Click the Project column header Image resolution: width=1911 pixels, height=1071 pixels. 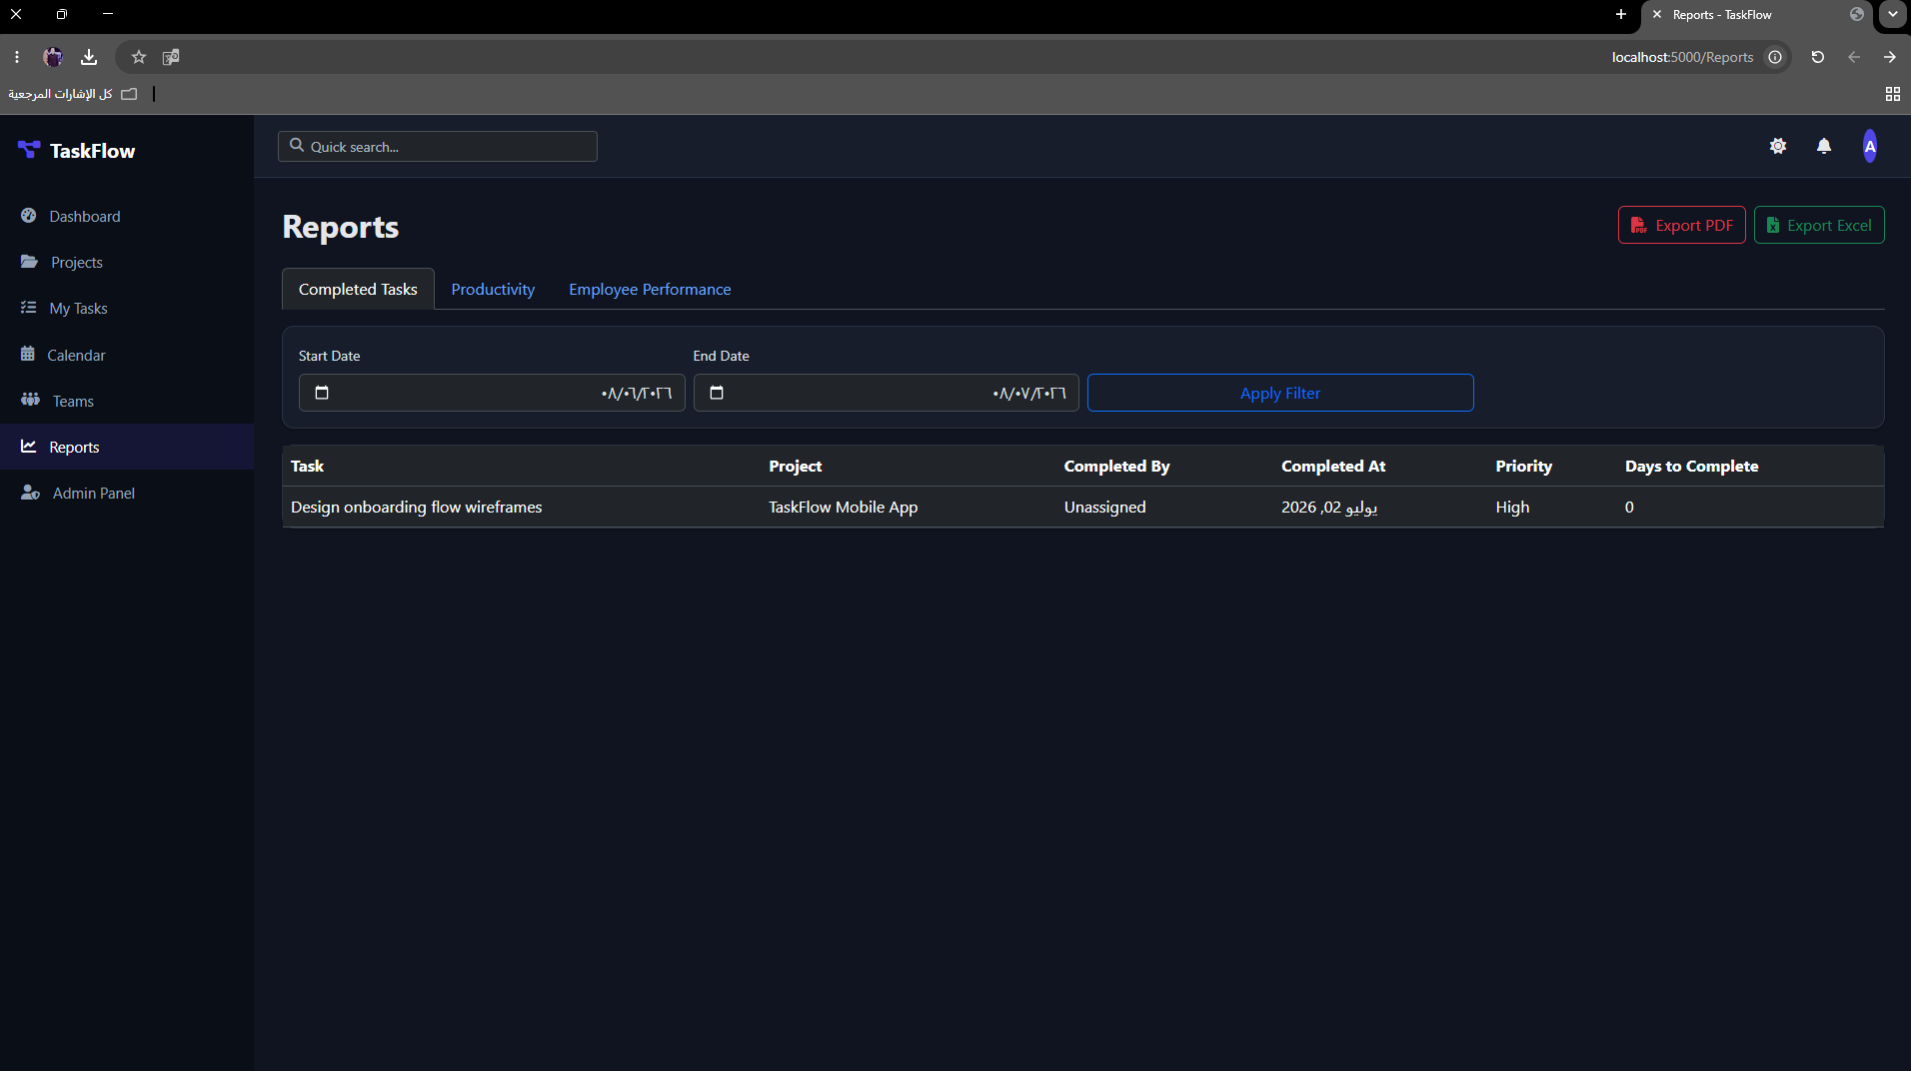click(x=796, y=466)
